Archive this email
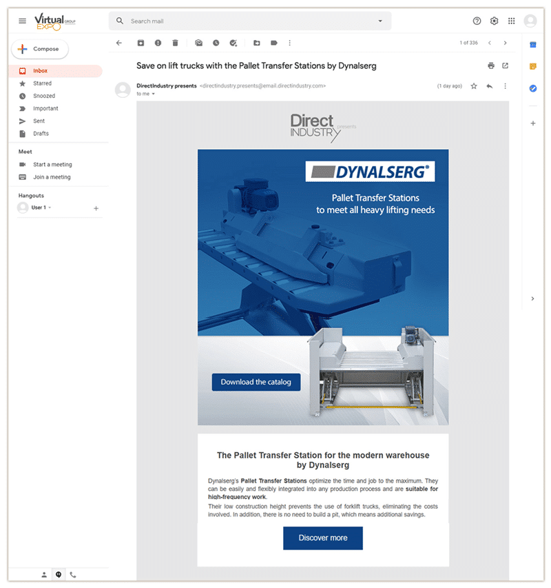Viewport: 551px width, 588px height. [x=141, y=43]
